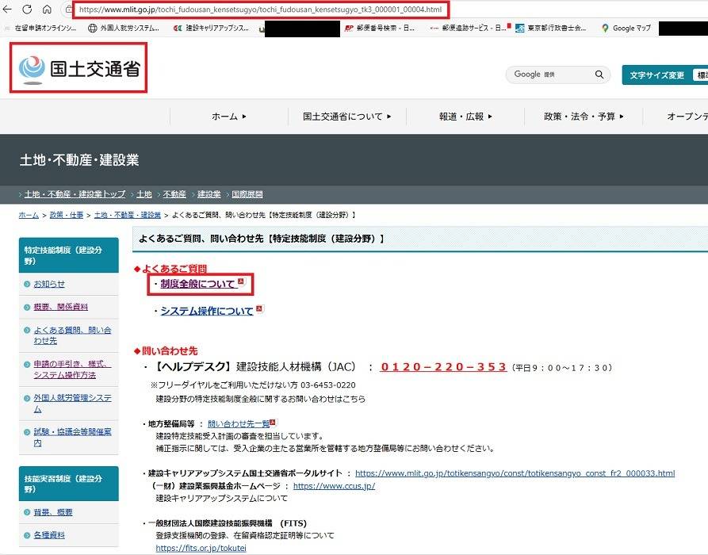Click the browser address bar URL
Viewport: 708px width, 555px height.
(261, 10)
